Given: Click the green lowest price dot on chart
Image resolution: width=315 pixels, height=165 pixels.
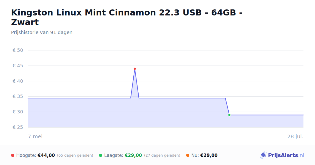Looking at the screenshot, I should point(229,115).
